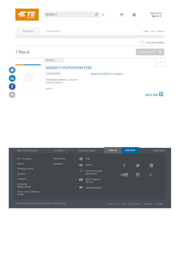
Task: Open the CALL US tab
Action: [113, 150]
